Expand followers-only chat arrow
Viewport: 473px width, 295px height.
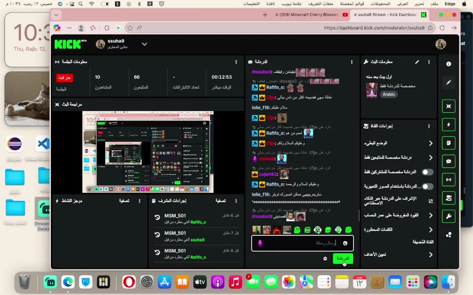pyautogui.click(x=430, y=157)
